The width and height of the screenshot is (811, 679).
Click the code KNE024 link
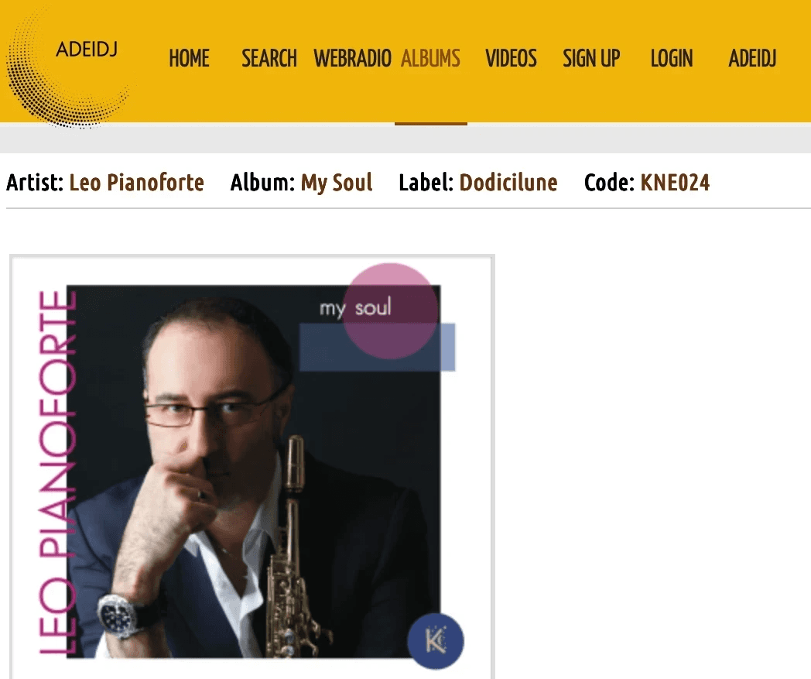(x=675, y=183)
